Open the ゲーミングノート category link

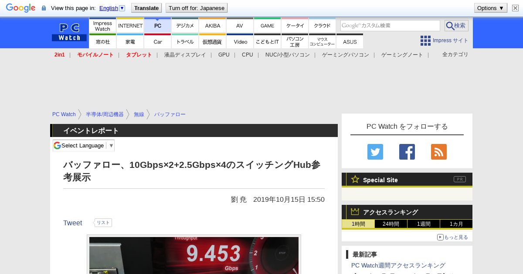402,55
